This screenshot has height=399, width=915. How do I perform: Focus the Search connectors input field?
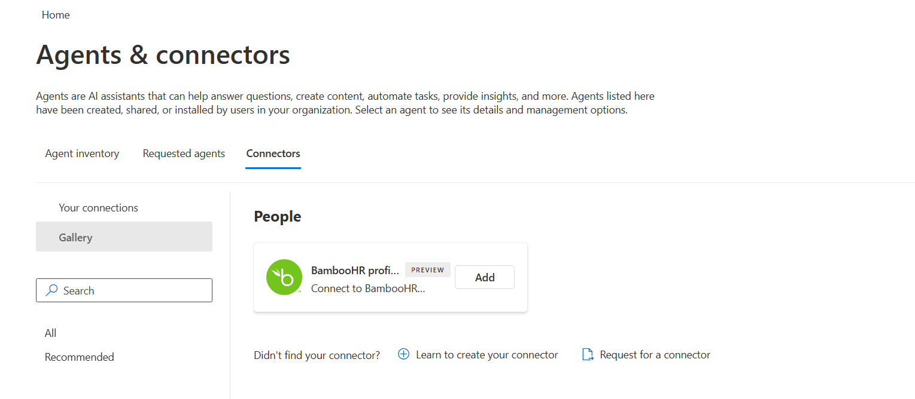(124, 290)
